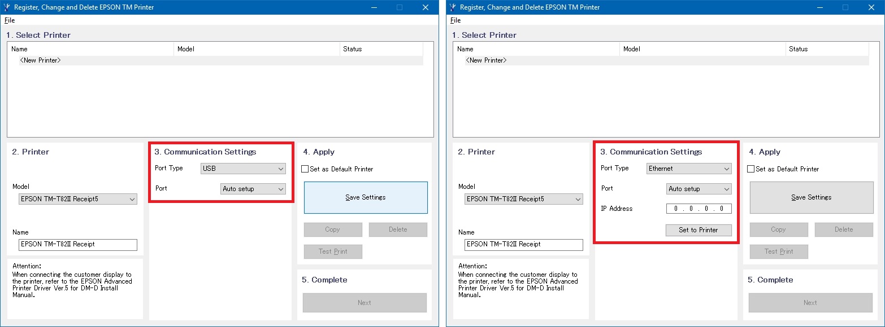Open Port Type dropdown showing Ethernet
Image resolution: width=885 pixels, height=327 pixels.
pos(689,169)
